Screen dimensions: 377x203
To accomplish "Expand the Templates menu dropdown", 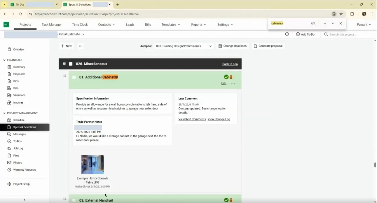I will pos(171,24).
